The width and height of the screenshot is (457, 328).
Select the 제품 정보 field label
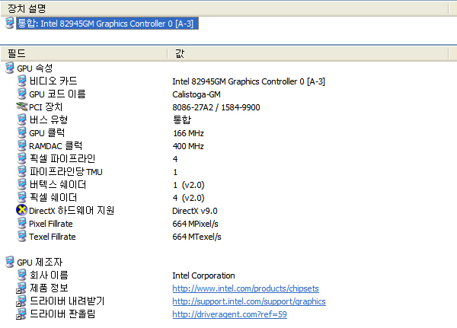49,288
